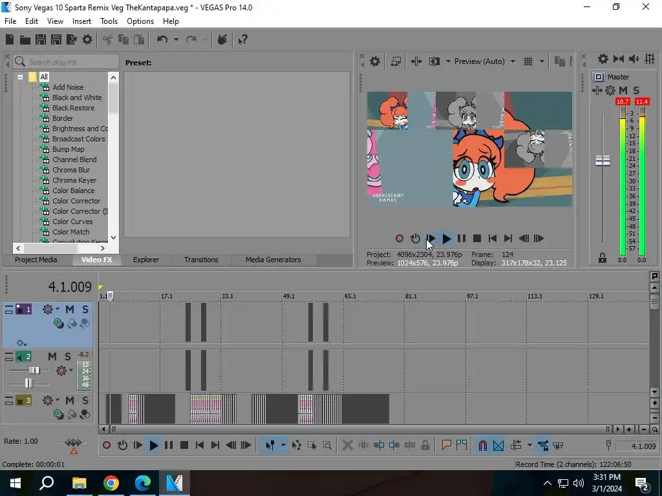Open track 1 Track FX gear
Image resolution: width=662 pixels, height=496 pixels.
(x=47, y=309)
